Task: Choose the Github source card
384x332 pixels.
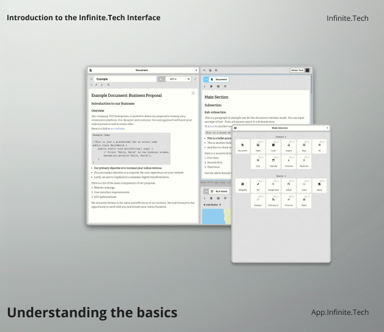Action: [x=289, y=186]
